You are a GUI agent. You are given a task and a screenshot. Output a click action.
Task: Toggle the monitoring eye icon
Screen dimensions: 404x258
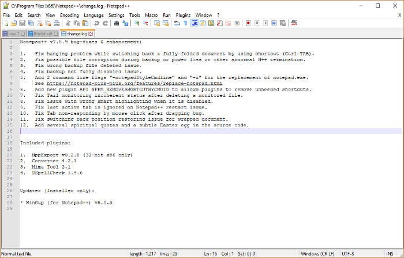point(237,23)
